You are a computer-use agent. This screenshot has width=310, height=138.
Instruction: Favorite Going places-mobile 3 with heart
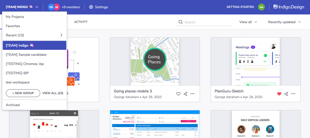[x=178, y=94]
